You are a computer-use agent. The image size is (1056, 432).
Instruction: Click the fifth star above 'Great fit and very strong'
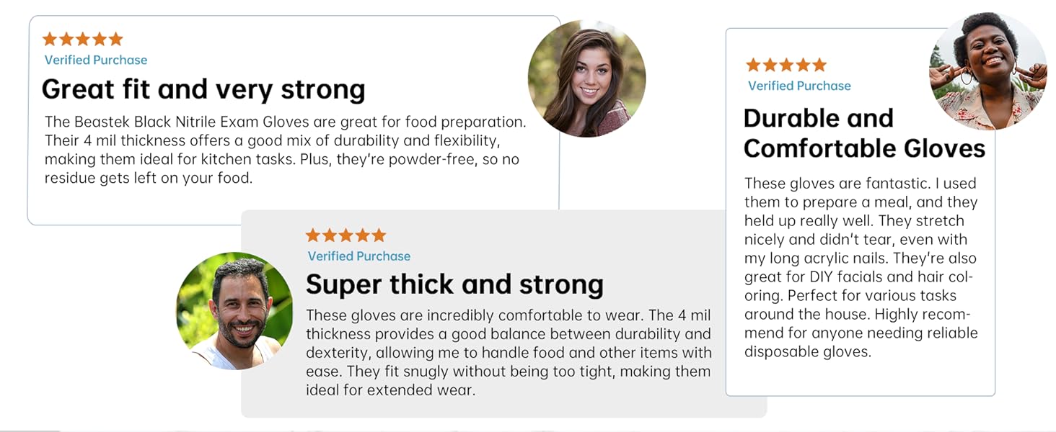point(115,39)
